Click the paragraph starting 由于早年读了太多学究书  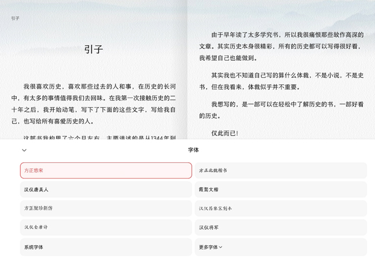pos(282,46)
